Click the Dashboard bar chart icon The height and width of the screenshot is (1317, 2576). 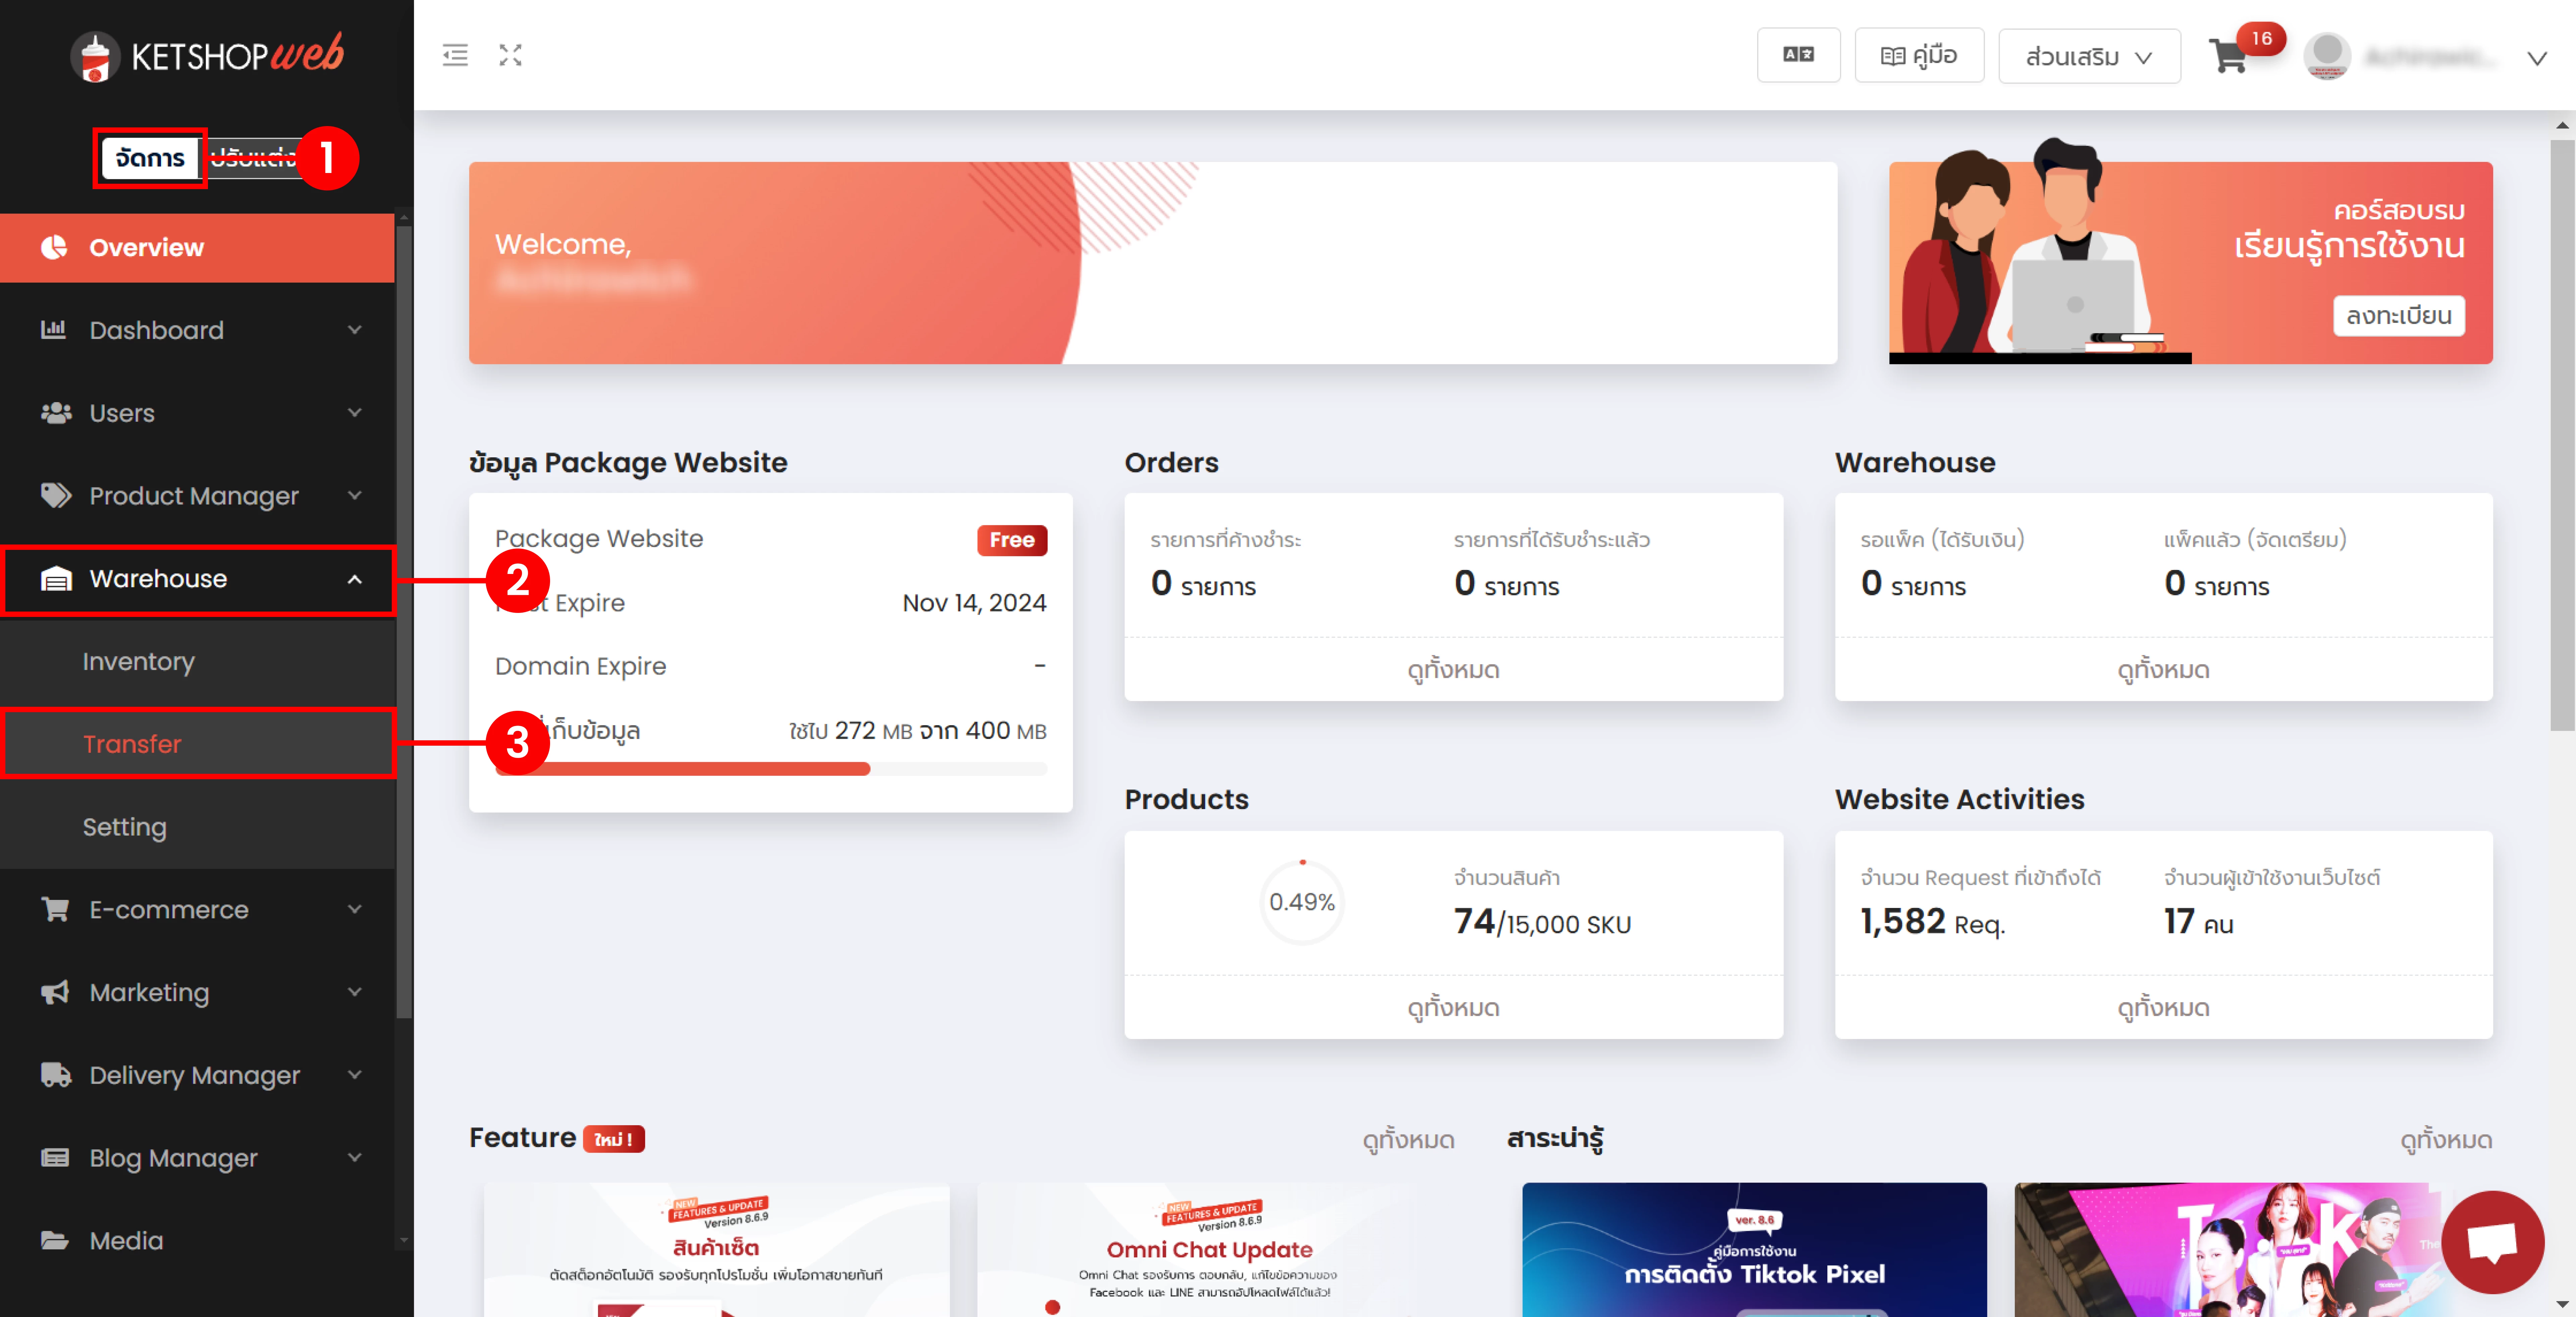pos(54,329)
